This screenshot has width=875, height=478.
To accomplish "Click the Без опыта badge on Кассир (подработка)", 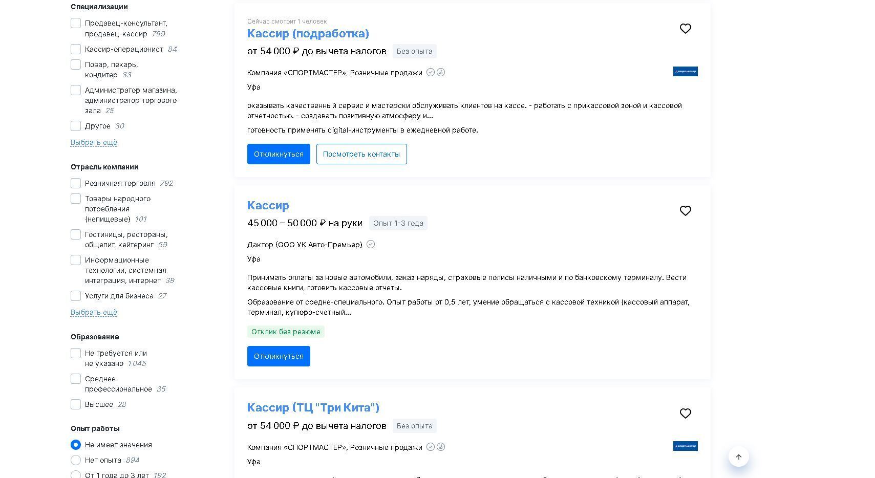I will pyautogui.click(x=414, y=51).
